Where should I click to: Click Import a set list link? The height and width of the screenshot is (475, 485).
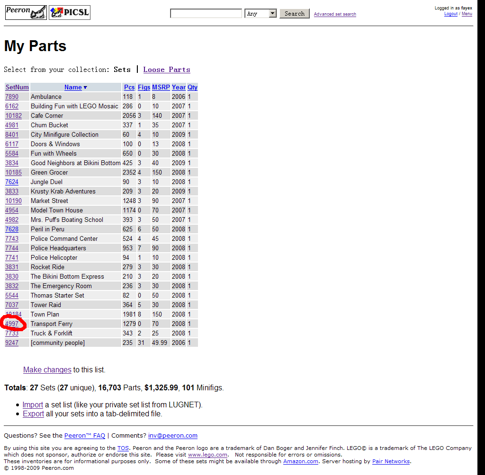pyautogui.click(x=33, y=405)
